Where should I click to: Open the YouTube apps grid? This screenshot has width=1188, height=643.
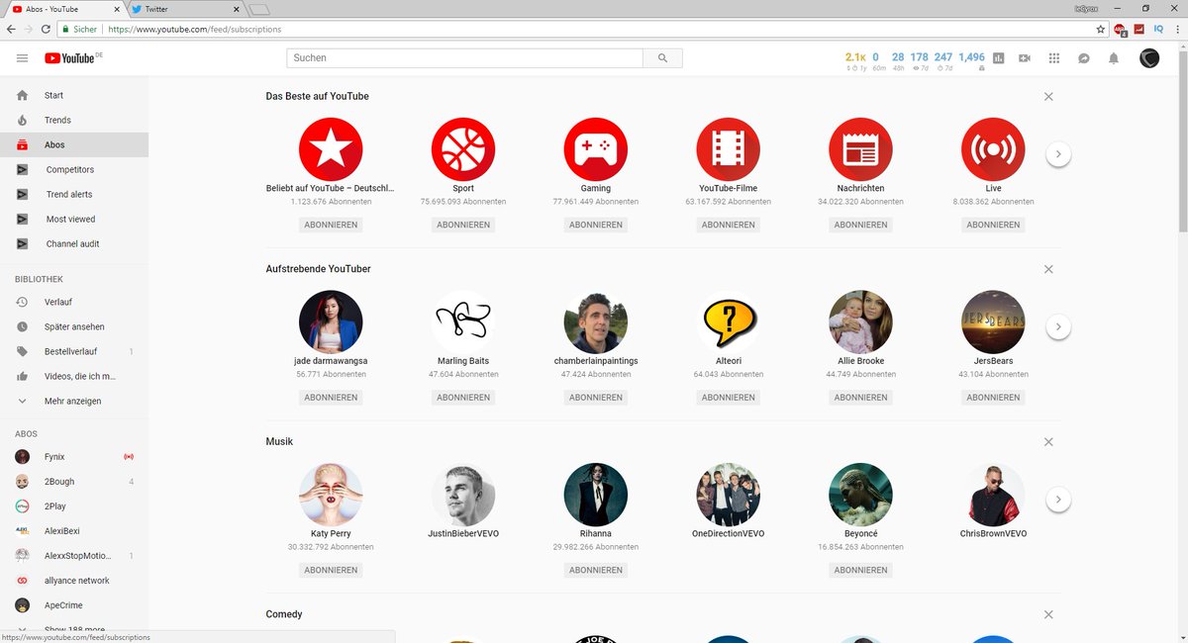click(1054, 58)
